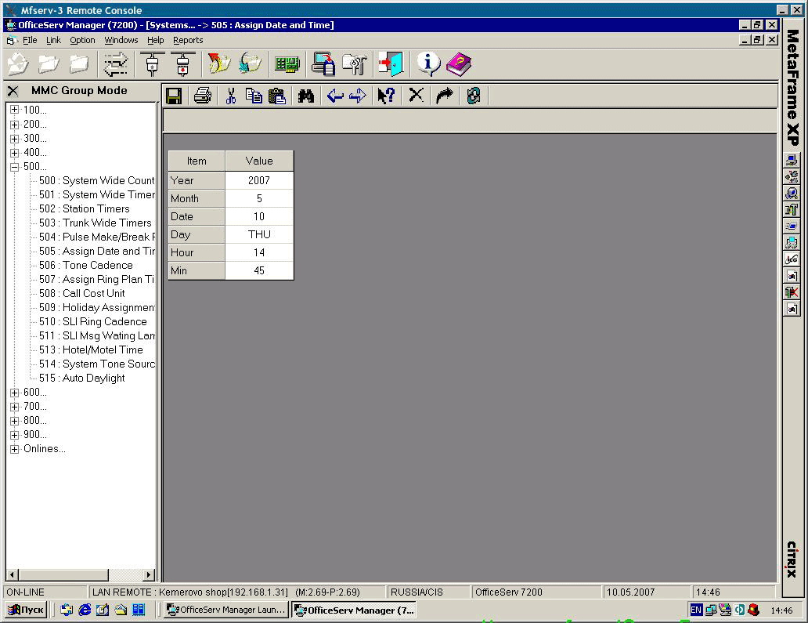Click the Min value cell 45
The height and width of the screenshot is (623, 808).
click(x=259, y=271)
